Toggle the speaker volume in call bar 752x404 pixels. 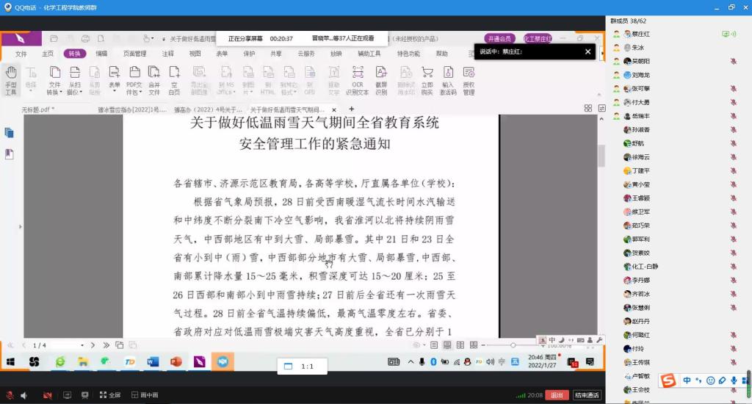point(23,395)
